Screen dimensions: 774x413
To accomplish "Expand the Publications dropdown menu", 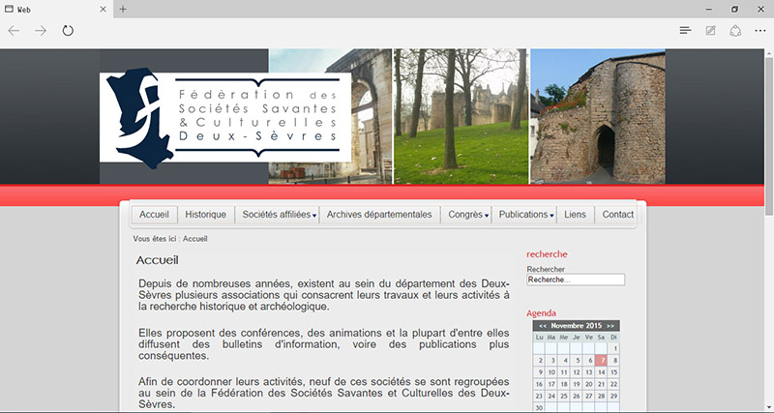I will tap(526, 215).
